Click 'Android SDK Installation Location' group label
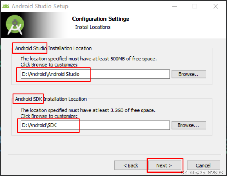The height and width of the screenshot is (178, 228). [x=51, y=99]
